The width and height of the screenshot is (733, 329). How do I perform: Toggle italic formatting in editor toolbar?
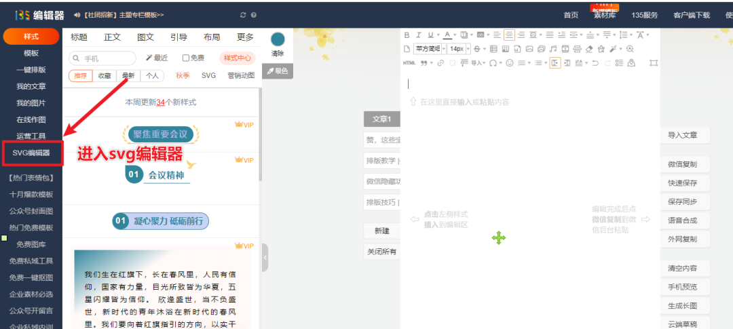(418, 35)
